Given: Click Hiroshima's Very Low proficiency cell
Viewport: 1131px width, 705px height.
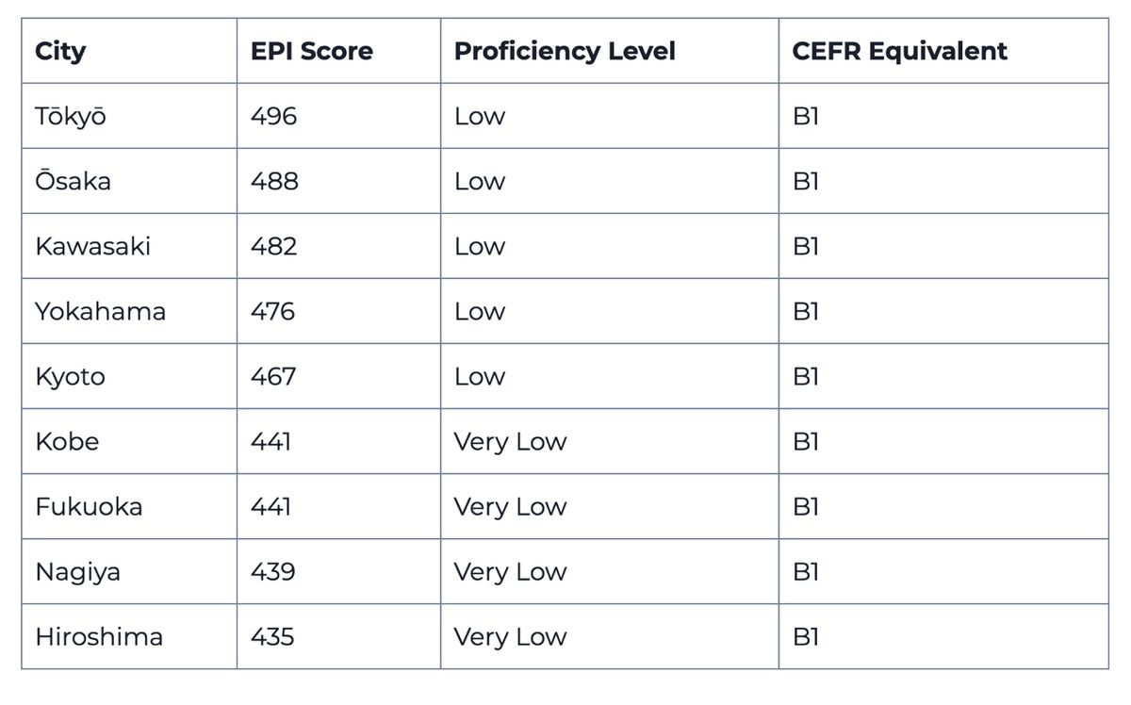Looking at the screenshot, I should click(x=510, y=636).
